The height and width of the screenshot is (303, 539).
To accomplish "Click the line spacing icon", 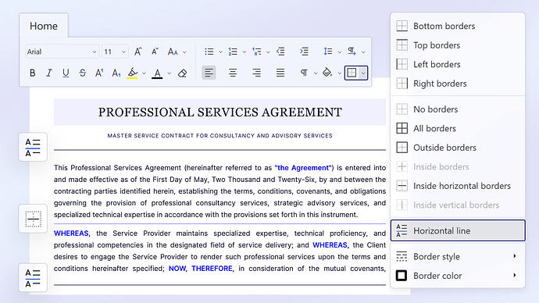I will coord(328,52).
